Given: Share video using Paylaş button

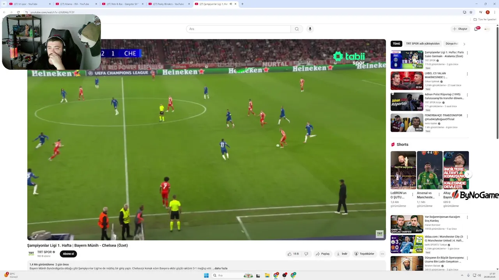Looking at the screenshot, I should click(323, 254).
